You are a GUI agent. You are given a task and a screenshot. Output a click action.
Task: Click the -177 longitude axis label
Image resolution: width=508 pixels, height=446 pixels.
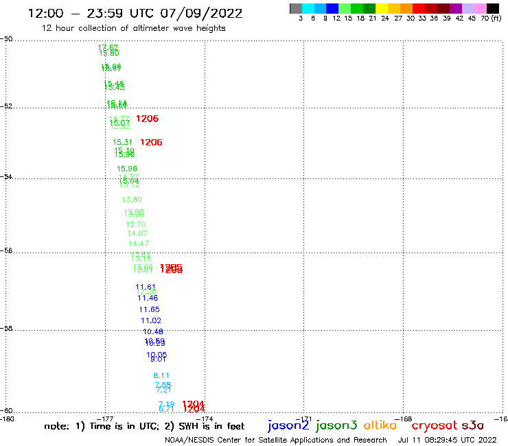105,419
